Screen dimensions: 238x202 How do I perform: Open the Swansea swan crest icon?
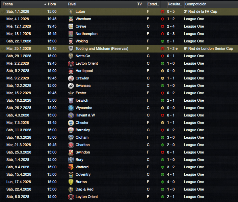(x=71, y=86)
